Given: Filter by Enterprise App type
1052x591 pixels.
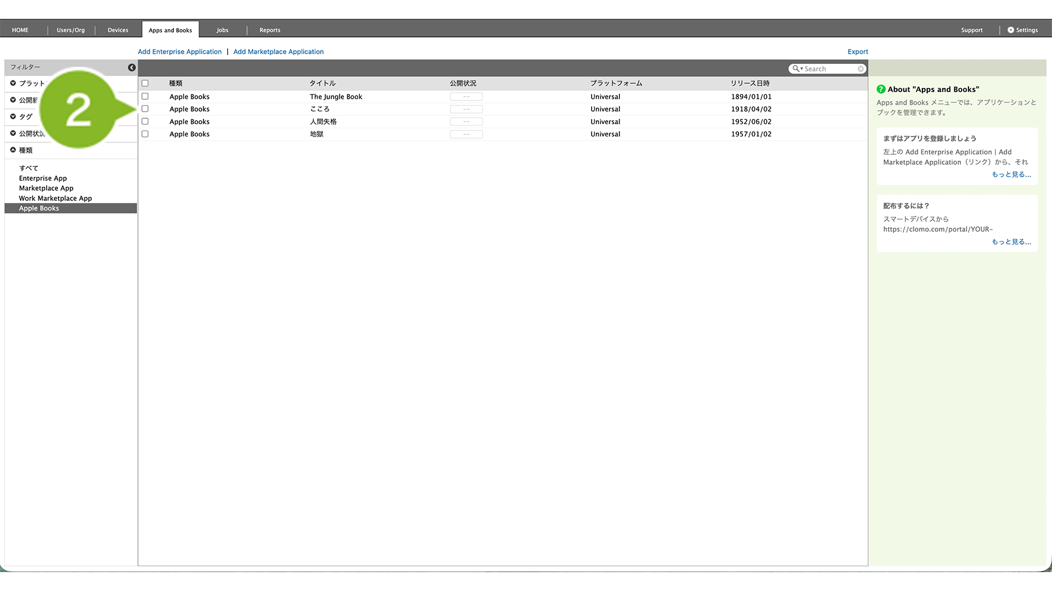Looking at the screenshot, I should click(x=43, y=178).
